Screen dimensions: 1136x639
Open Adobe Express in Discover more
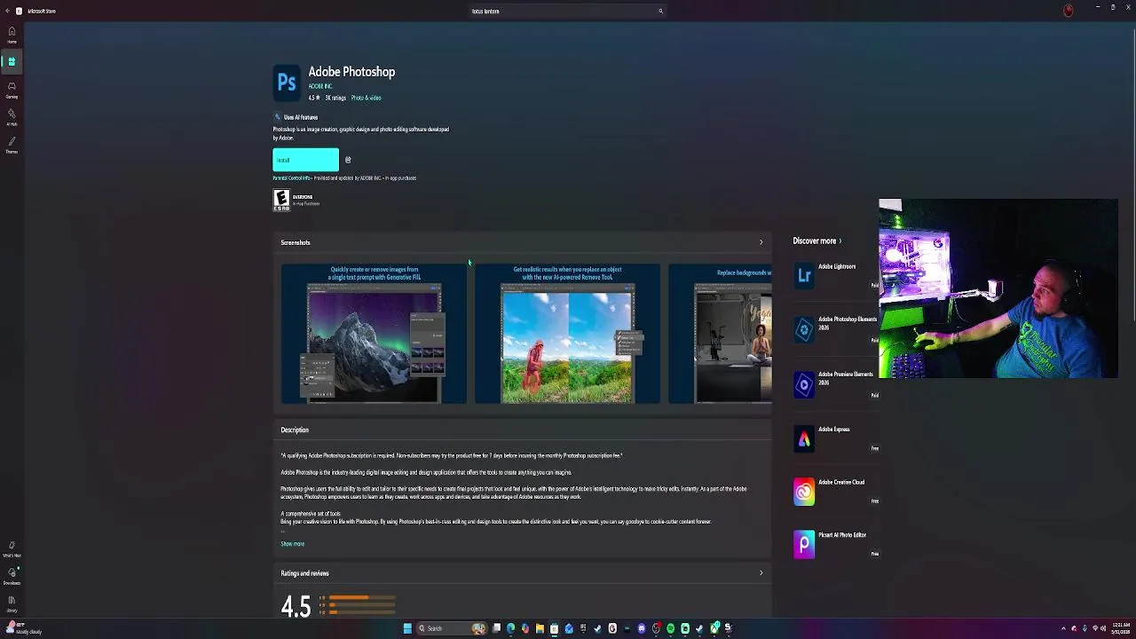point(834,438)
